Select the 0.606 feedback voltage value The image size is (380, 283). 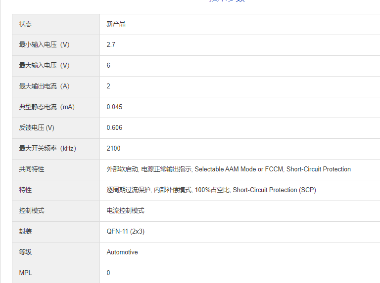[114, 127]
